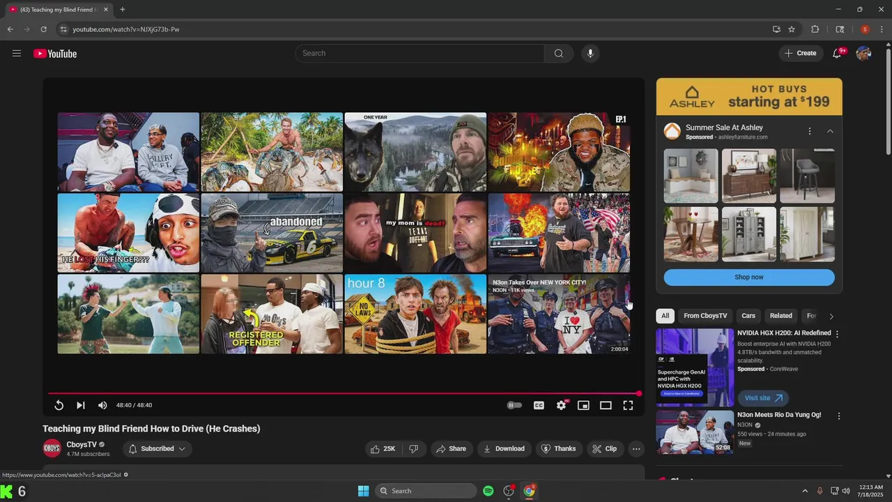Share this video
The image size is (892, 502).
coord(451,449)
